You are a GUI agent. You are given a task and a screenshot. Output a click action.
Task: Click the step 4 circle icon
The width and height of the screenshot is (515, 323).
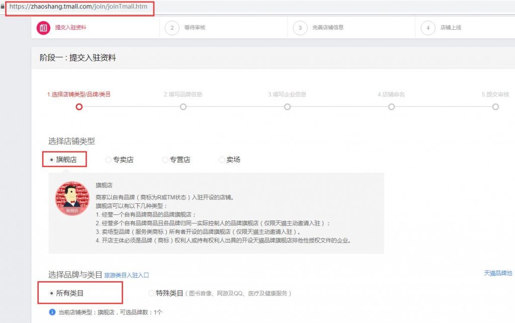click(428, 28)
